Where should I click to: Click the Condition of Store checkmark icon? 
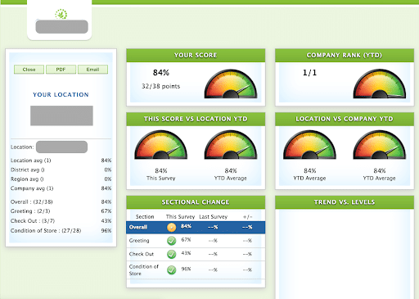pyautogui.click(x=172, y=270)
